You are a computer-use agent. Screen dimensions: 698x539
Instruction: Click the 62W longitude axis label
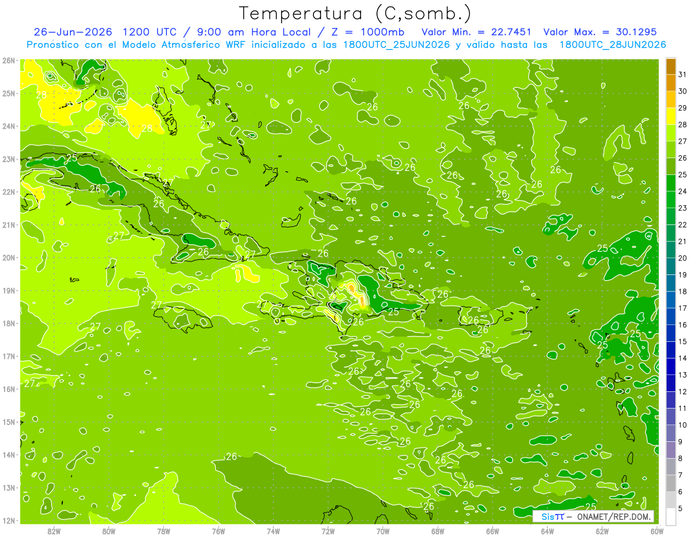(x=602, y=531)
